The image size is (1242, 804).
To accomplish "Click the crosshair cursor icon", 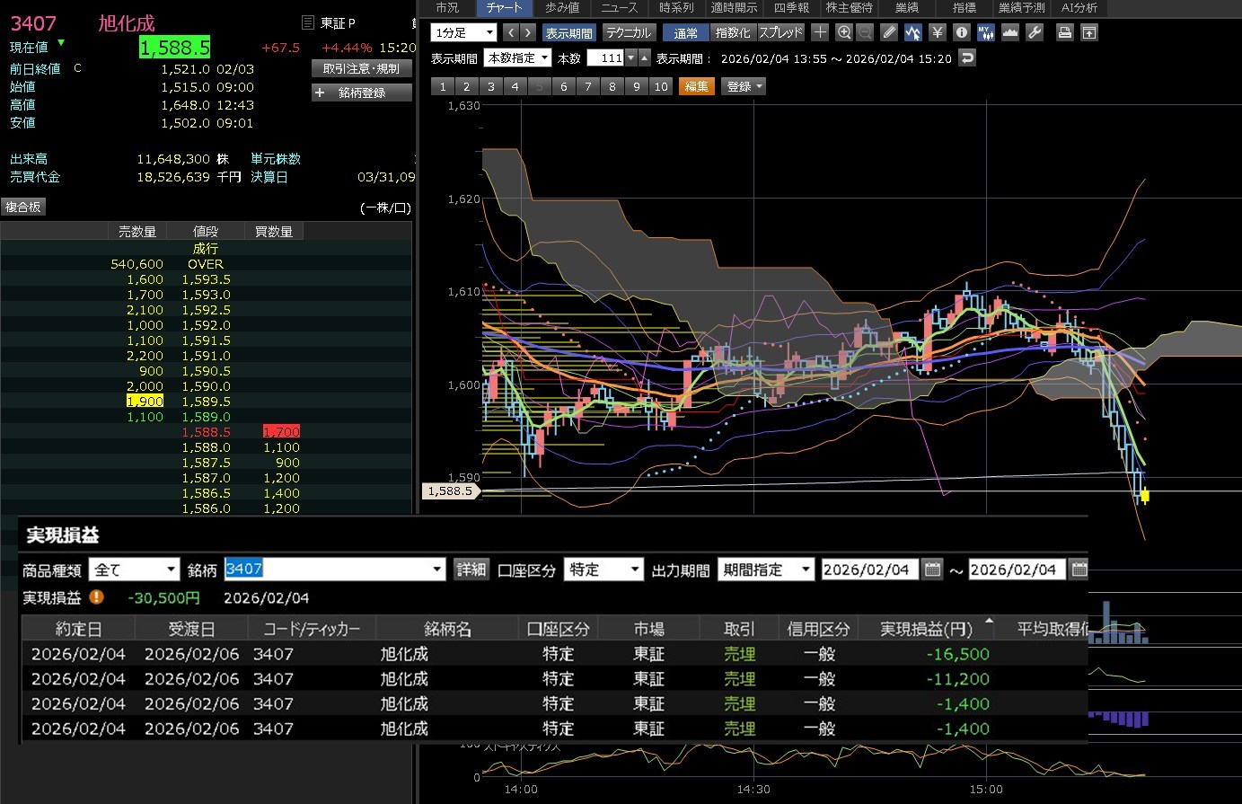I will click(820, 32).
